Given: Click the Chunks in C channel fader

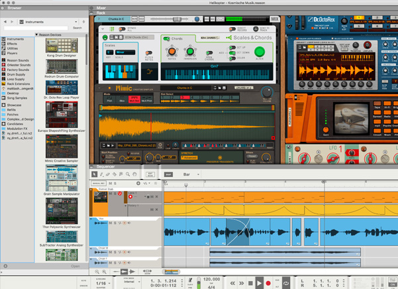Looking at the screenshot, I should 177,19.
